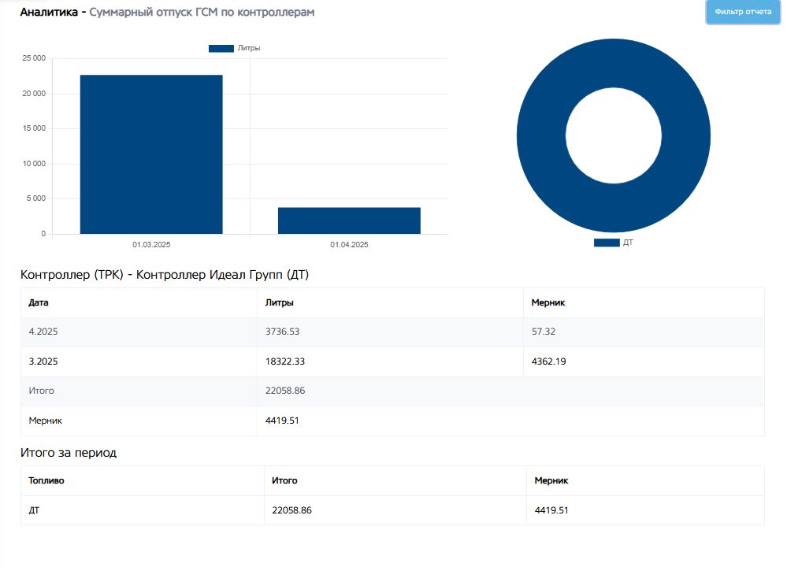Click the Суммарный отпуск ГСМ page subtitle
This screenshot has width=787, height=567.
(x=202, y=12)
